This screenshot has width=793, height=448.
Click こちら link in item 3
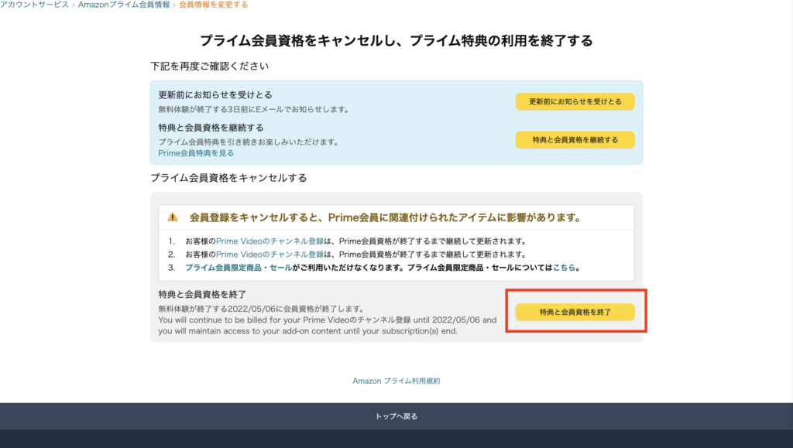tap(564, 267)
